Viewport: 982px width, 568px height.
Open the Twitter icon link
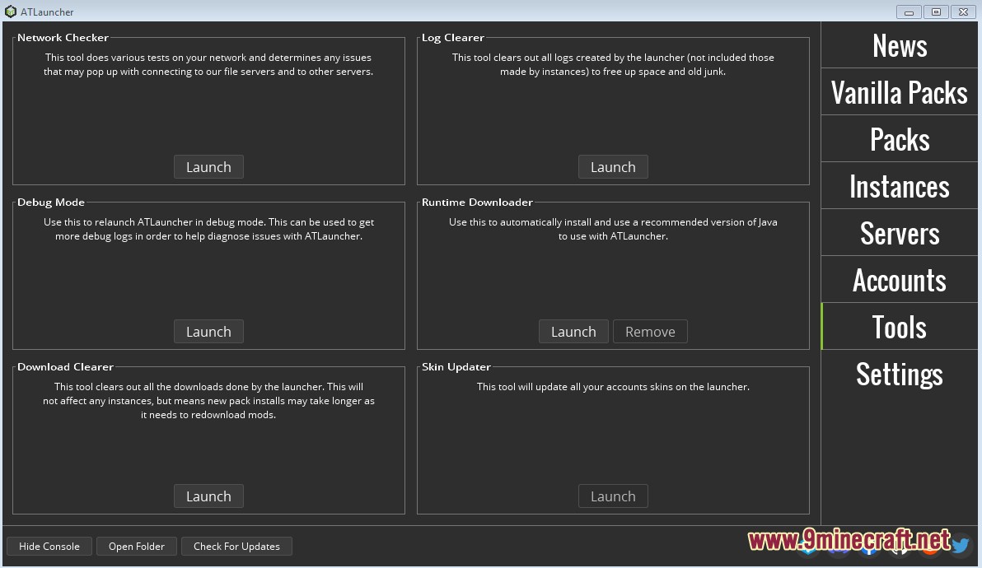tap(960, 546)
